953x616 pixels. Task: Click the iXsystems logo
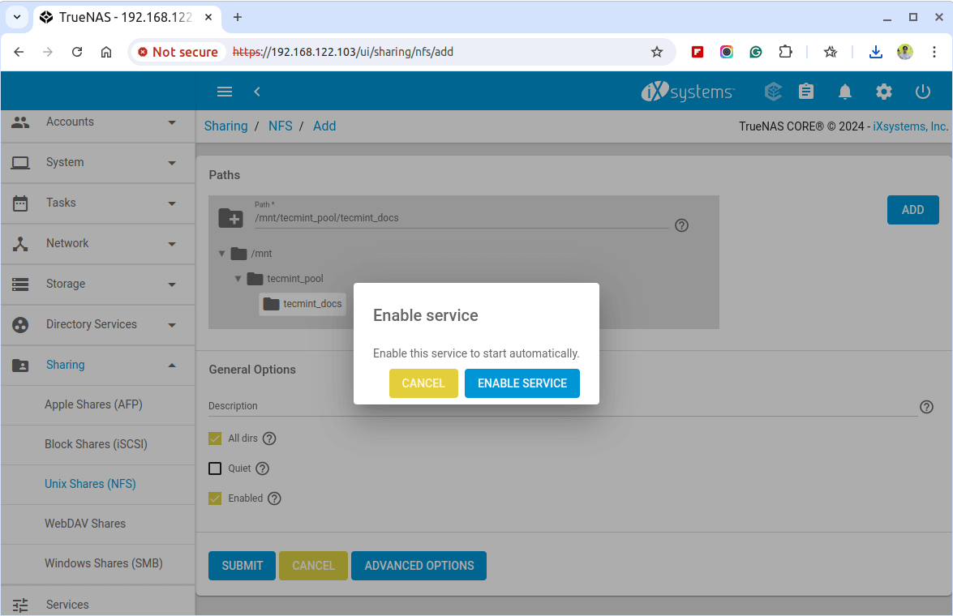(688, 92)
